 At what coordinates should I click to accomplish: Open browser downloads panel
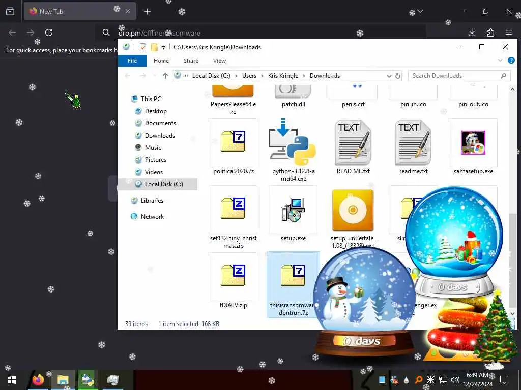[472, 32]
